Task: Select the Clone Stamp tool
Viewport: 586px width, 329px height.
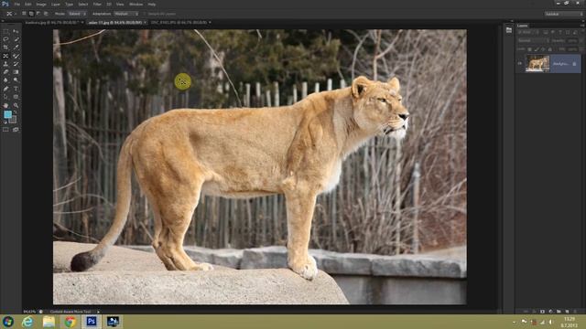Action: (5, 64)
